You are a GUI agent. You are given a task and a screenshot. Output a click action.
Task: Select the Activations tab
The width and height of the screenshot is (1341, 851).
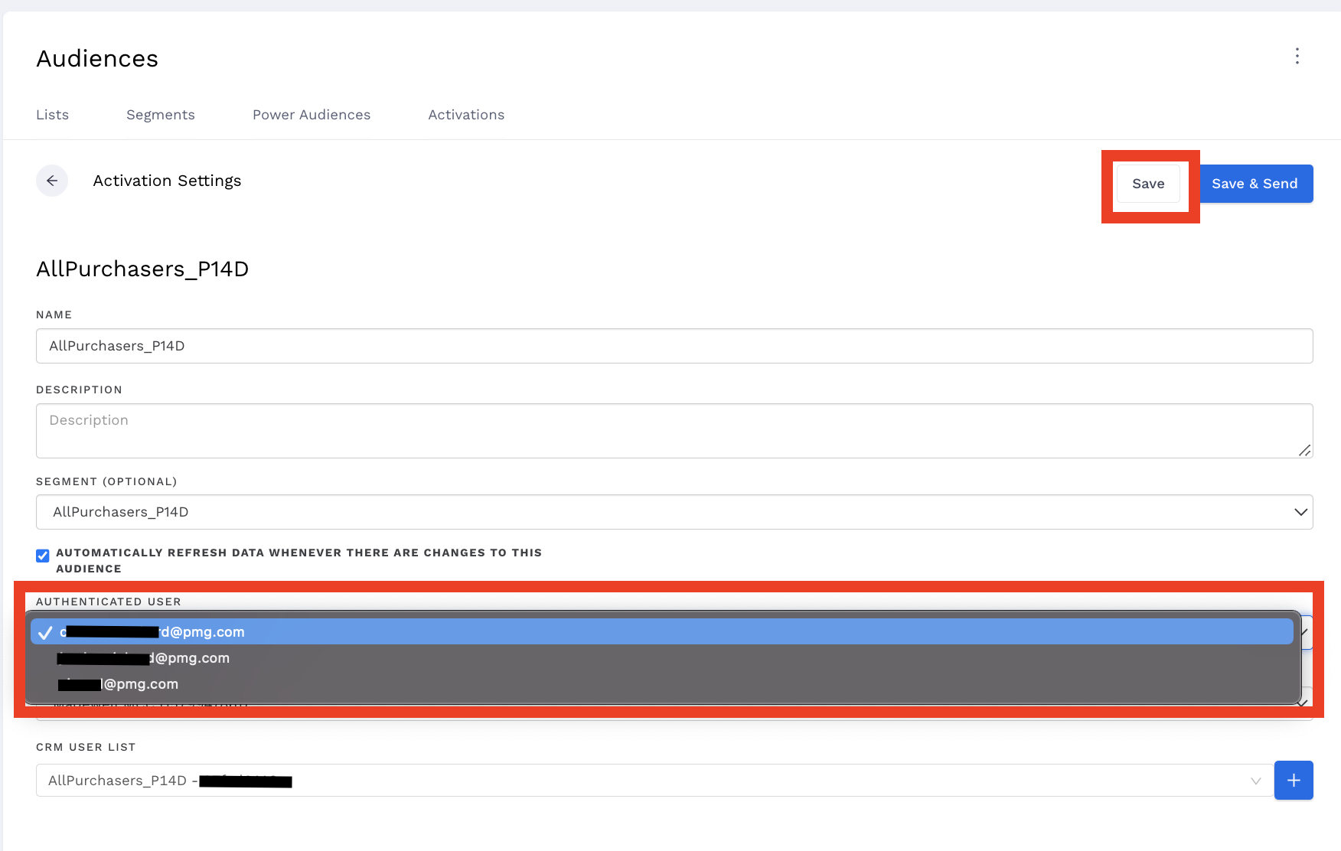465,115
